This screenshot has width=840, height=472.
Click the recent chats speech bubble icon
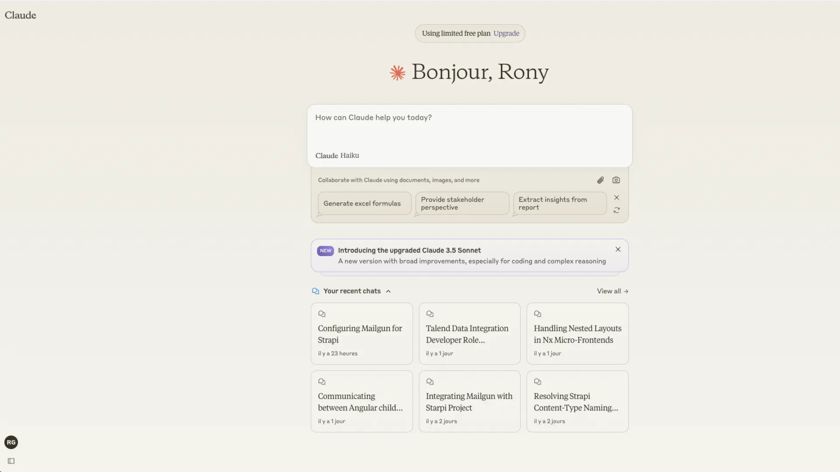(x=315, y=291)
